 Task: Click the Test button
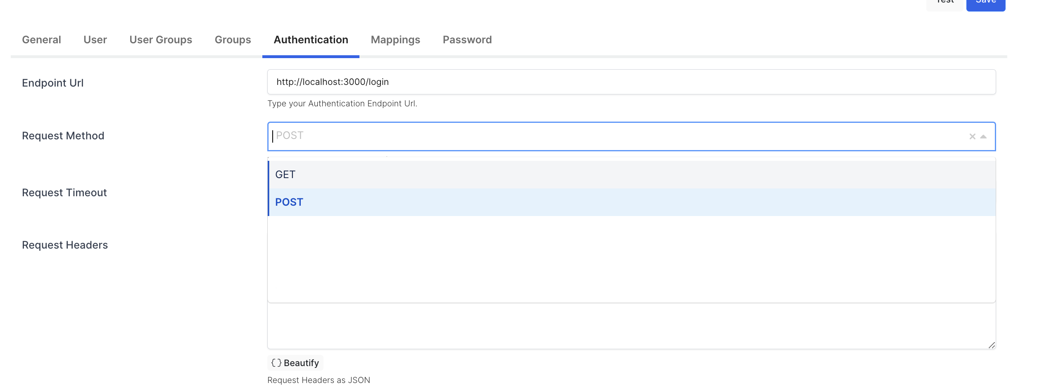(x=944, y=3)
